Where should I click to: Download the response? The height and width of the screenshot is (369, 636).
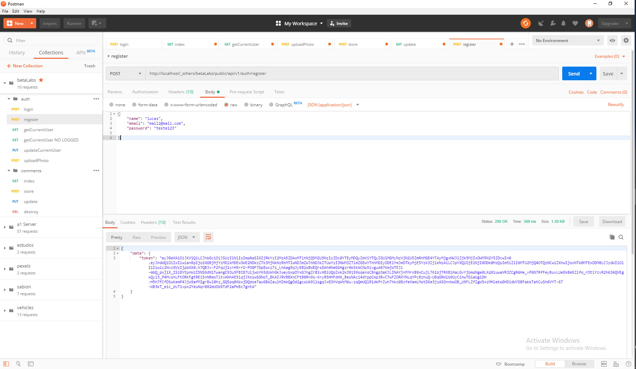pos(612,221)
